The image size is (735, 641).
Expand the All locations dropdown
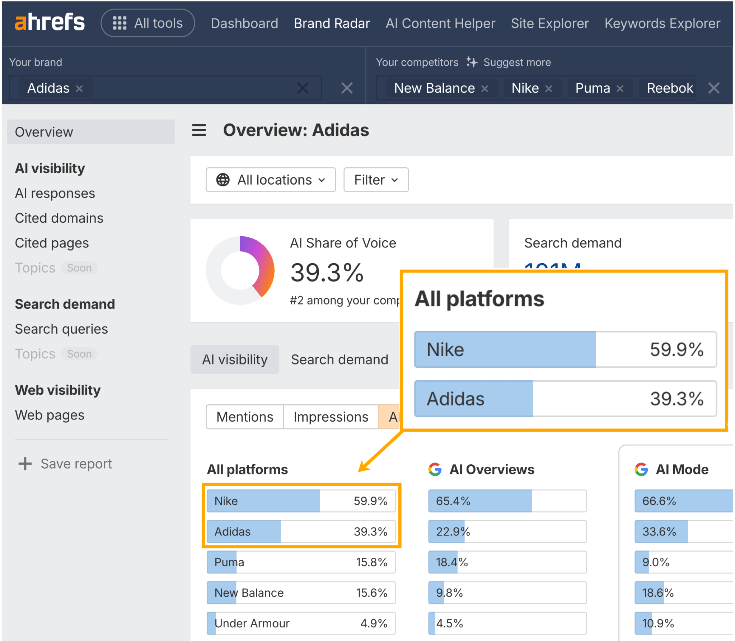271,180
